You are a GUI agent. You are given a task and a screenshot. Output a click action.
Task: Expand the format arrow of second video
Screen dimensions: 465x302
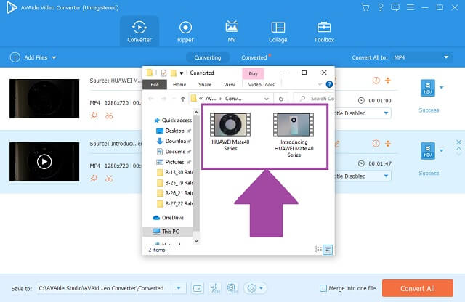[x=441, y=150]
